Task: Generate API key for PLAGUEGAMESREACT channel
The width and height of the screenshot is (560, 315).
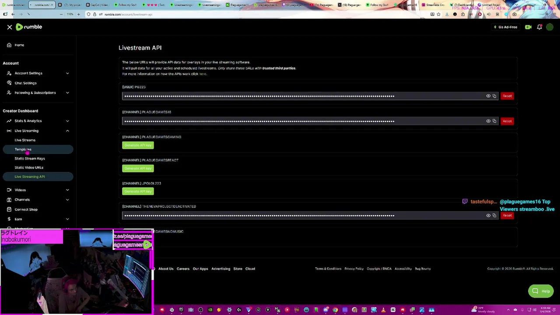Action: (138, 168)
